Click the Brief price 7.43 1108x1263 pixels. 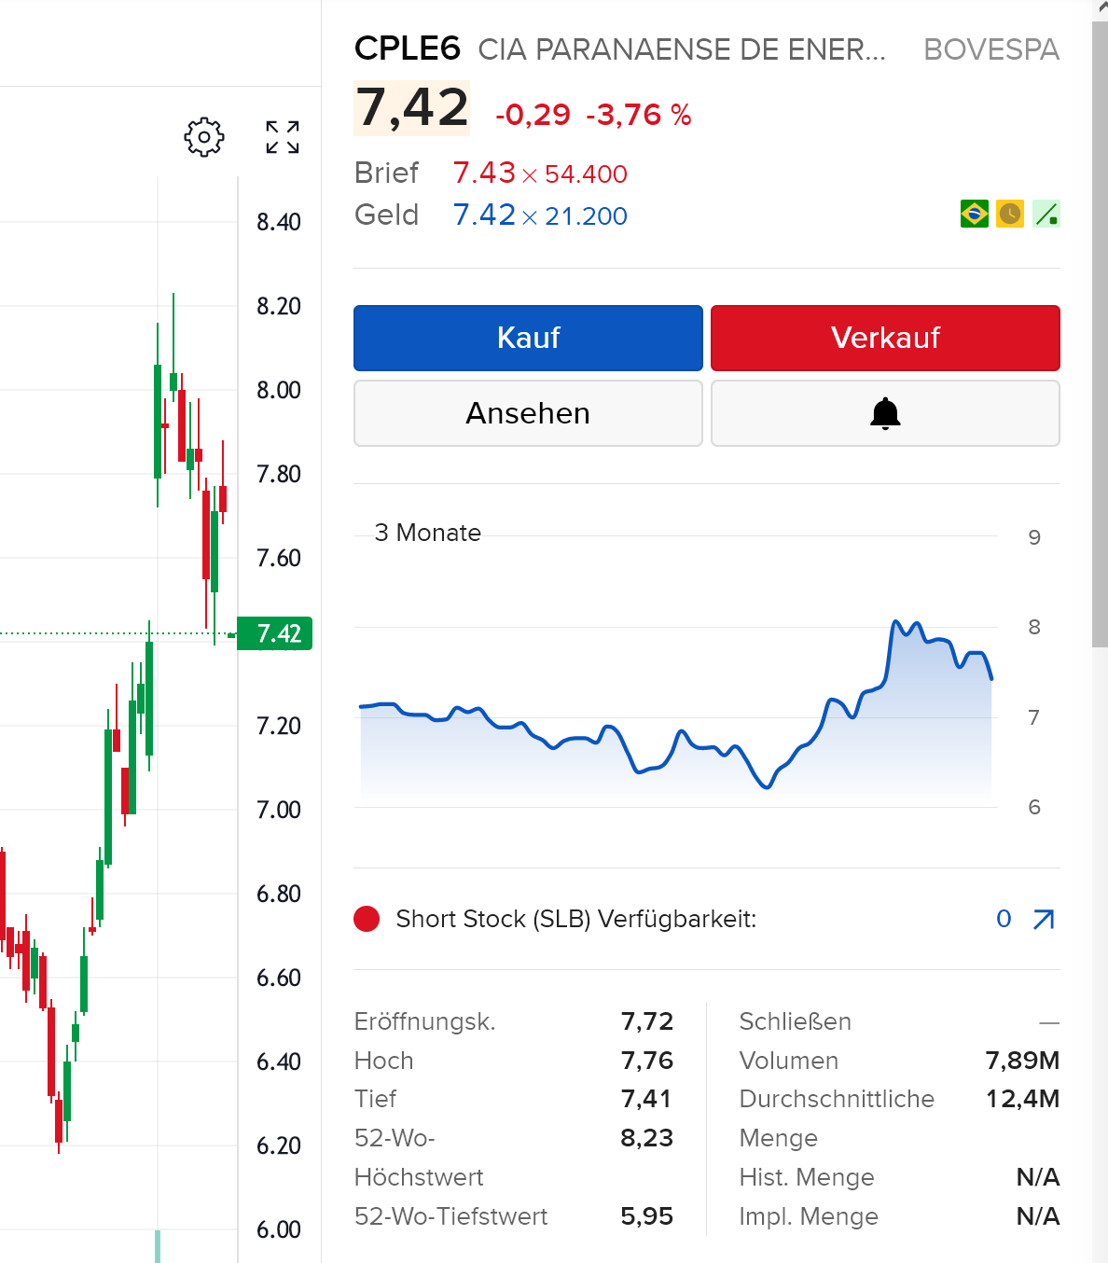(484, 173)
